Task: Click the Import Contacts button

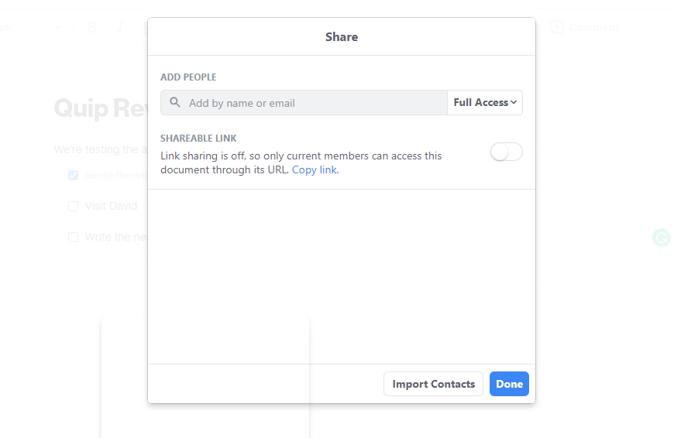Action: [433, 384]
